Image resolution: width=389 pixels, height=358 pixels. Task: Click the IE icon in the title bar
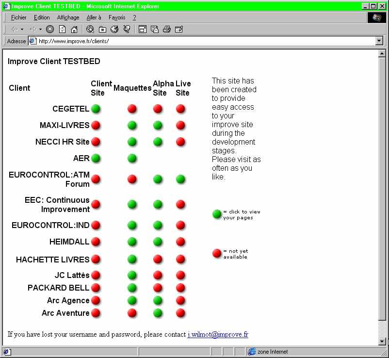(x=7, y=6)
